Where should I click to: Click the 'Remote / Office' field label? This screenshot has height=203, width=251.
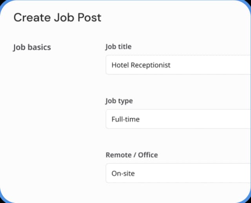[132, 155]
